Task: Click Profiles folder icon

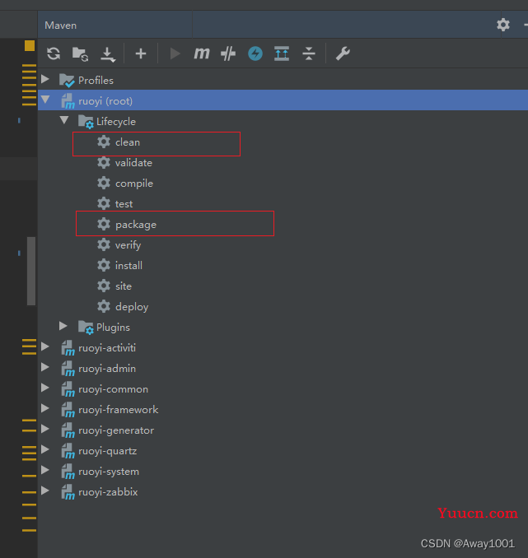Action: (x=67, y=81)
